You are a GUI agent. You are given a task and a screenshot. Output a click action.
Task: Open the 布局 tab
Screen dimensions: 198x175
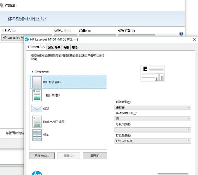66,48
